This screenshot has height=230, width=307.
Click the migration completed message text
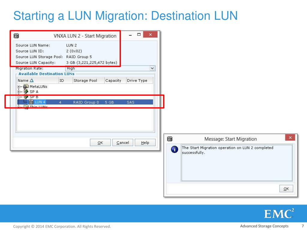coord(228,150)
